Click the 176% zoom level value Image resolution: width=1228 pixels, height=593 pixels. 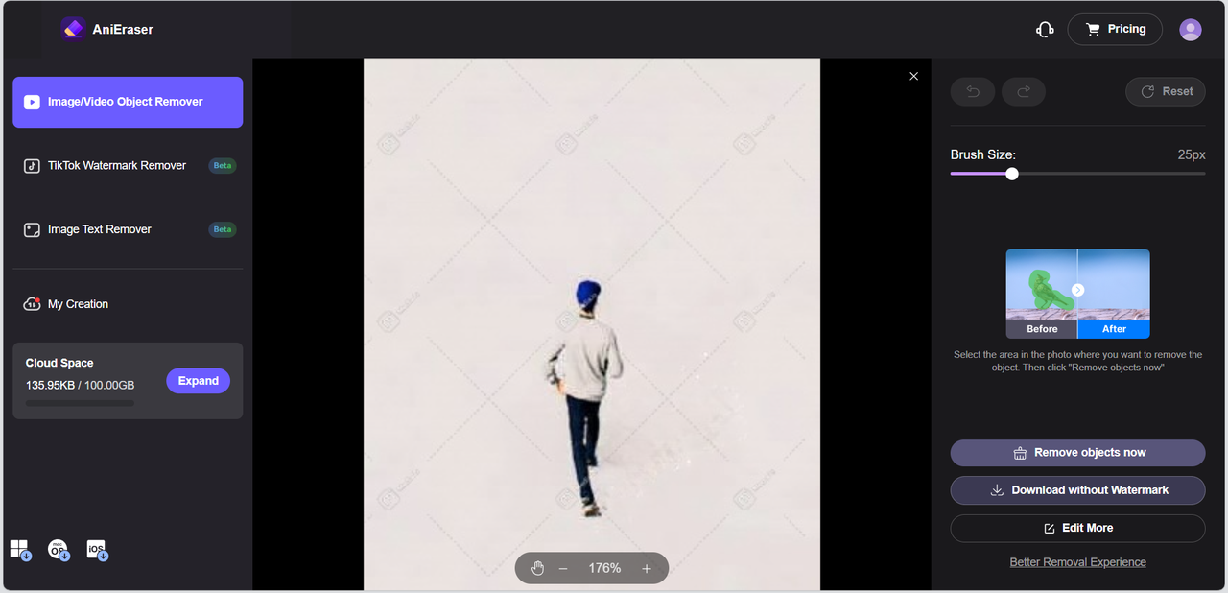tap(604, 568)
